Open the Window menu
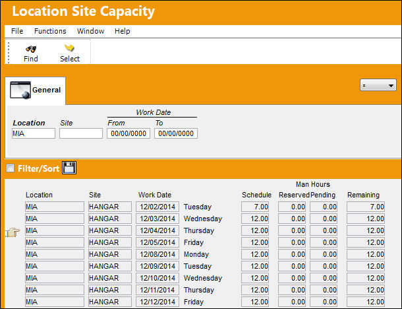Image resolution: width=402 pixels, height=309 pixels. (90, 31)
